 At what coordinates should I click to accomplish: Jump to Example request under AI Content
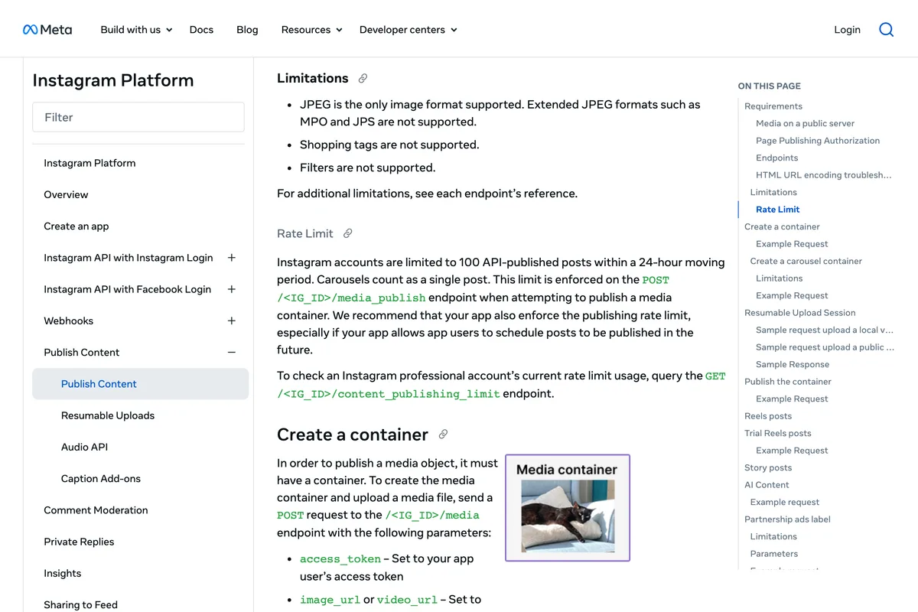point(785,502)
